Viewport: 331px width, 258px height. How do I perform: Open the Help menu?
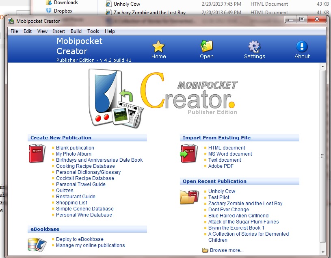(110, 31)
